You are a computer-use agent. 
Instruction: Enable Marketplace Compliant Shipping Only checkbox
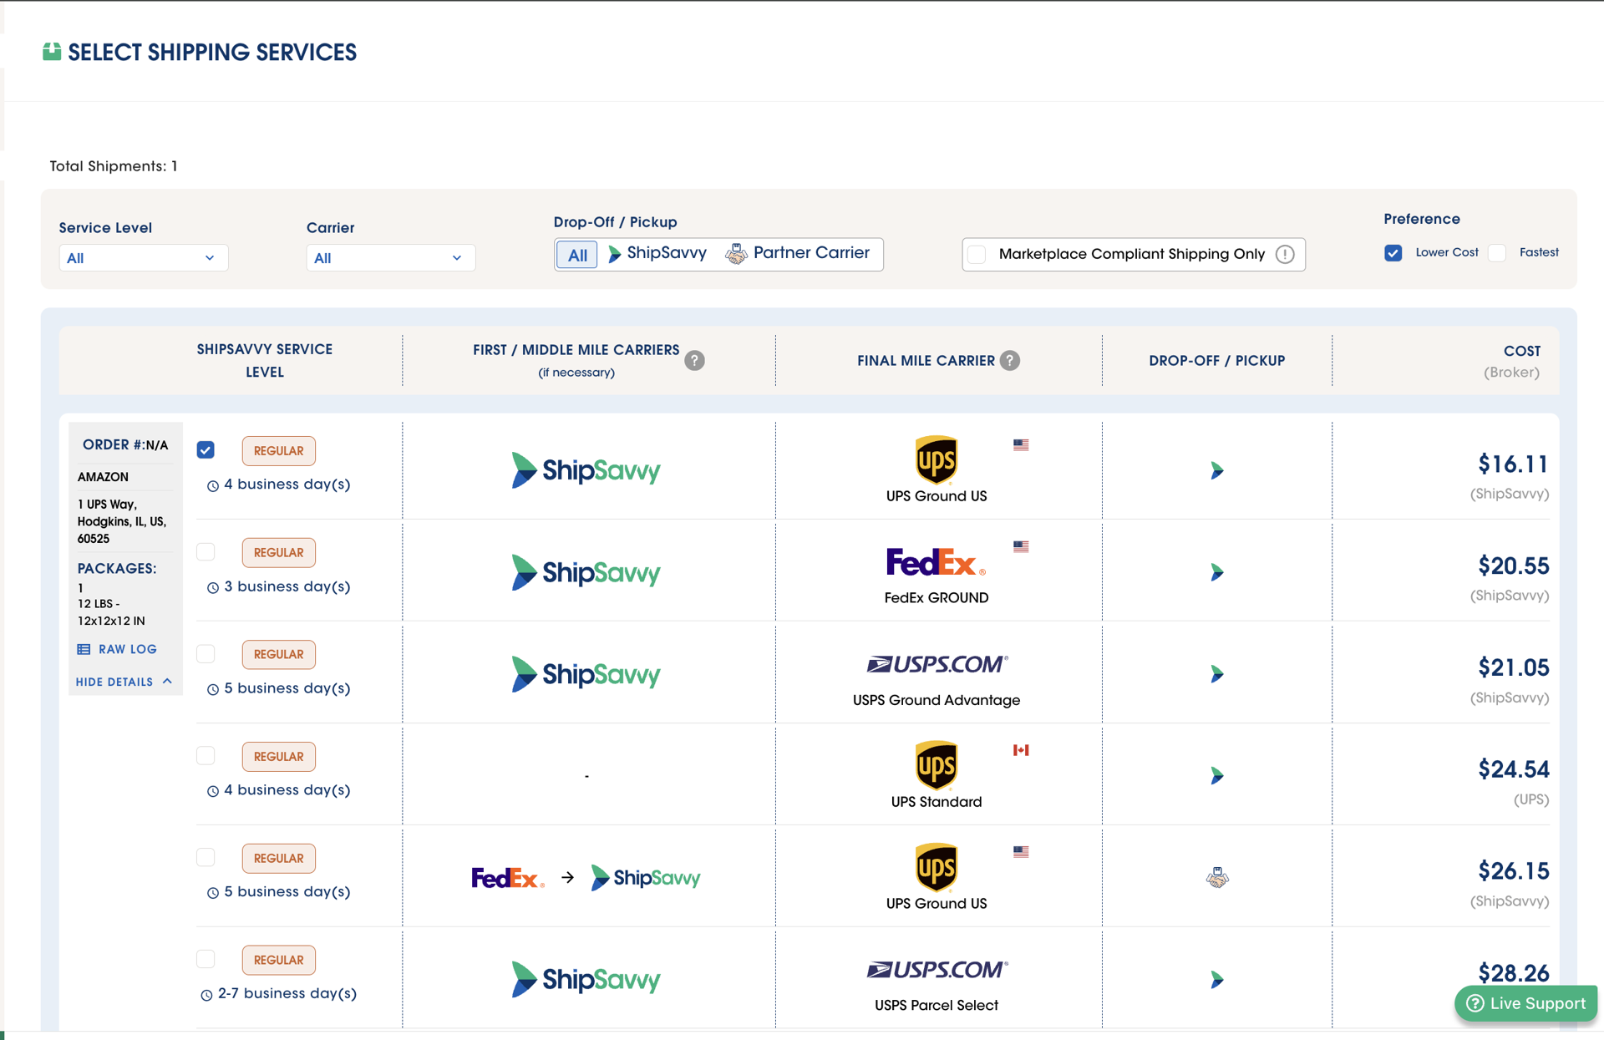click(977, 254)
